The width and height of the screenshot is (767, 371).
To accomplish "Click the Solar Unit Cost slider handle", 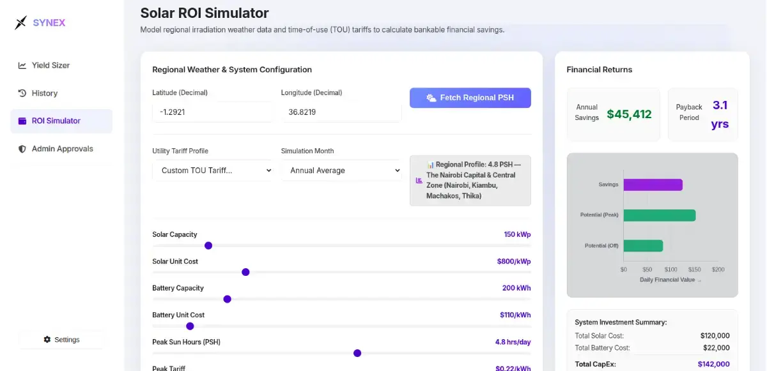I will tap(245, 272).
